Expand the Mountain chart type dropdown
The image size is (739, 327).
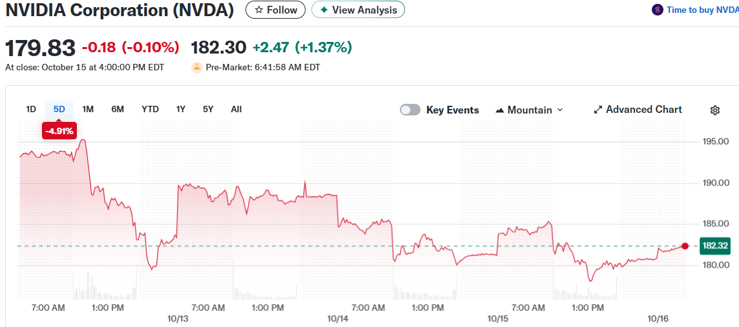click(x=559, y=110)
